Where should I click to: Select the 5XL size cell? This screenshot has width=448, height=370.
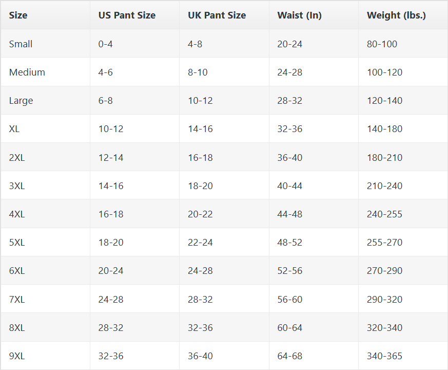click(17, 243)
